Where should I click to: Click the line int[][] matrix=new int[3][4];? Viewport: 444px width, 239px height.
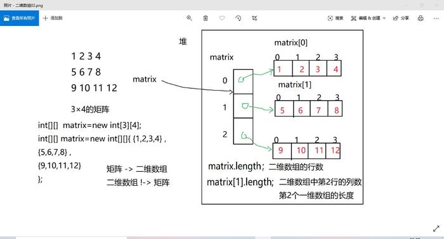[90, 125]
